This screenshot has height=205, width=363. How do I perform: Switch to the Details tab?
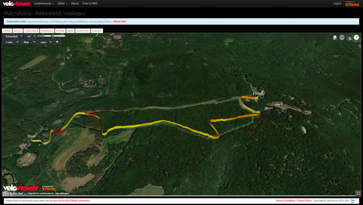(7, 31)
